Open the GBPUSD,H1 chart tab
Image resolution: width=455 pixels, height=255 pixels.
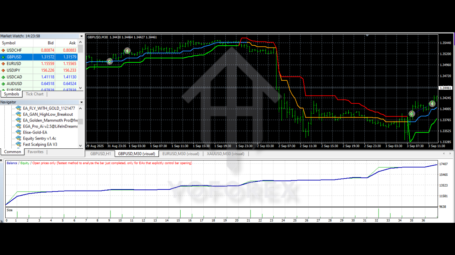(101, 154)
